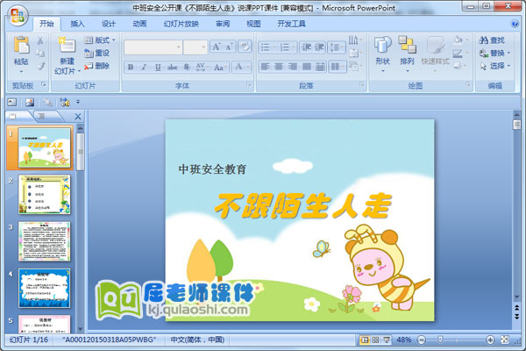The width and height of the screenshot is (526, 351).
Task: Select slide 4 thumbnail in the panel
Action: click(44, 287)
